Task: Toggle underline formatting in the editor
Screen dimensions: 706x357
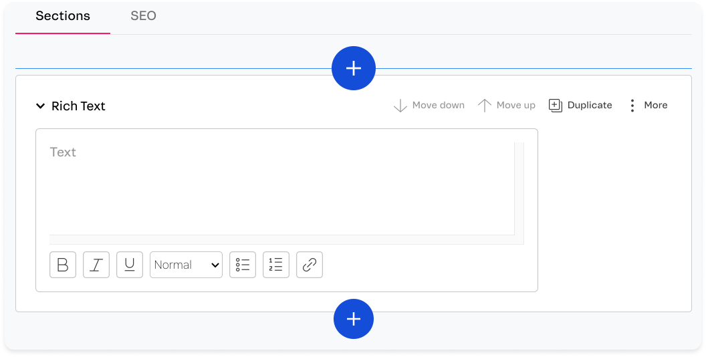Action: click(x=130, y=265)
